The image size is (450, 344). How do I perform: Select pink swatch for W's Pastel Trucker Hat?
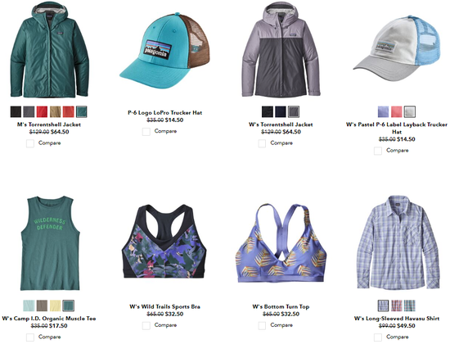(x=396, y=111)
